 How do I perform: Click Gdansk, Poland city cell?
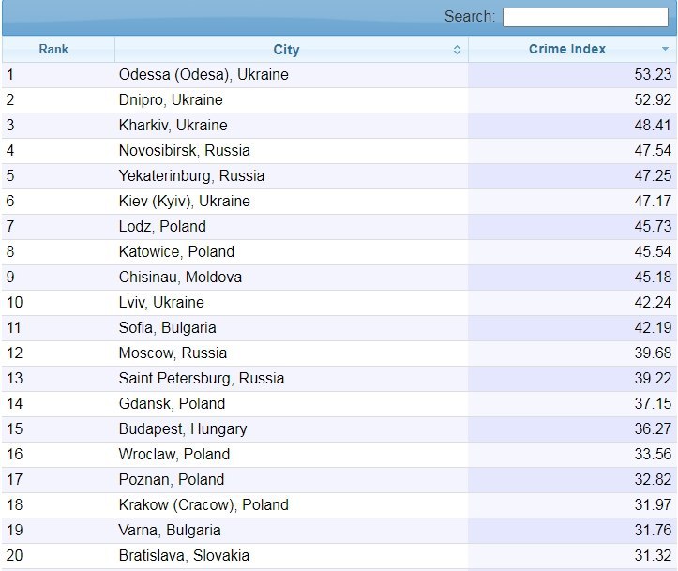click(x=292, y=404)
